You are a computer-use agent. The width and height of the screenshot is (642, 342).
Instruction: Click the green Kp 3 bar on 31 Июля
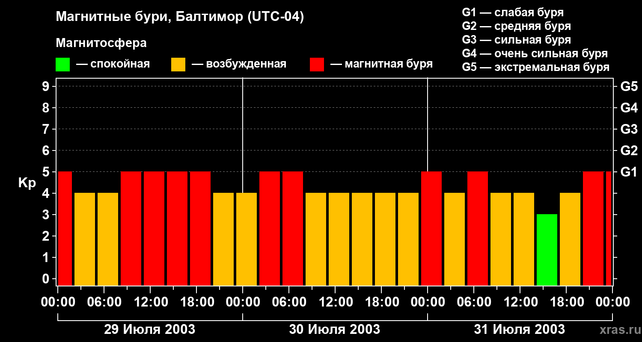547,250
